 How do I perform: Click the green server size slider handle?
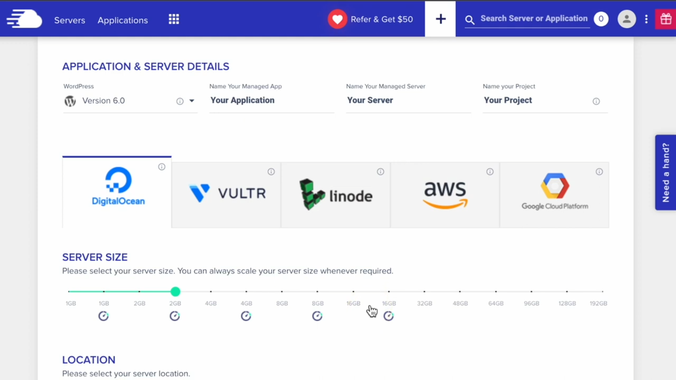tap(175, 291)
